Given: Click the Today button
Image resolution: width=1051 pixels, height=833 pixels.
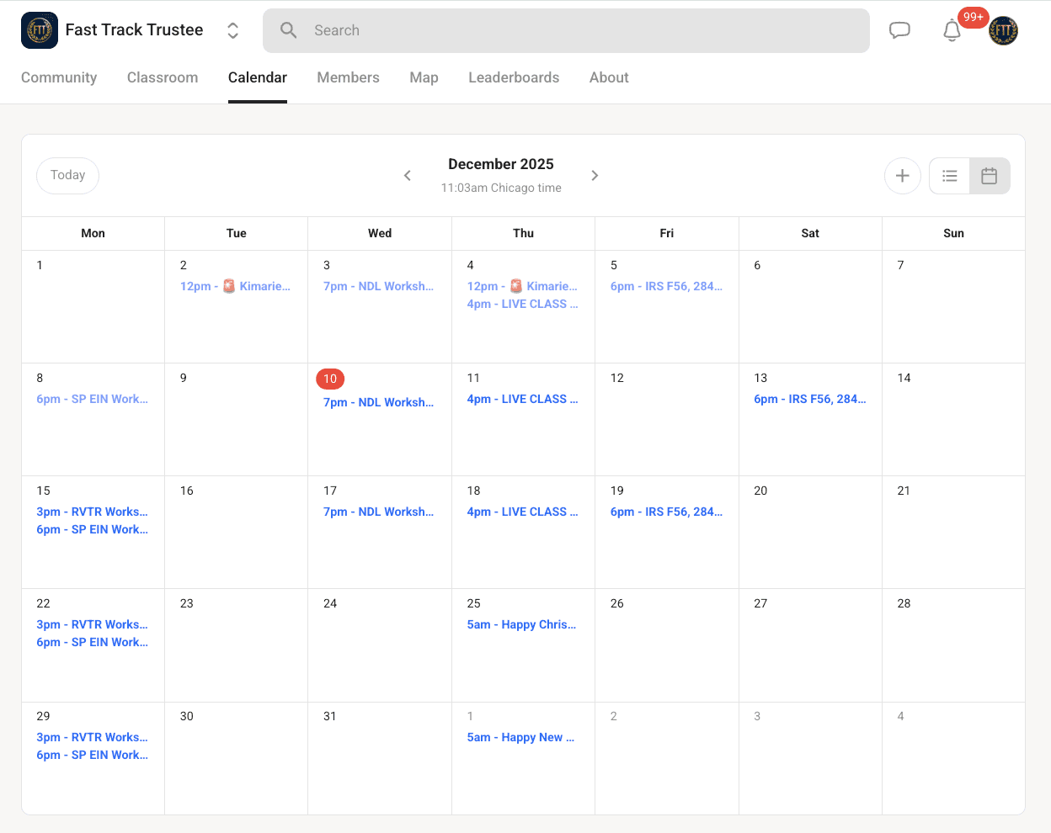Looking at the screenshot, I should tap(67, 175).
